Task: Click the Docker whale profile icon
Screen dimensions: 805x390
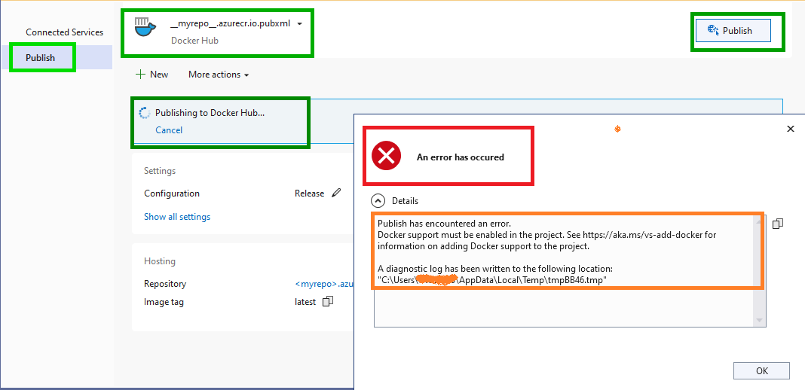Action: click(145, 26)
